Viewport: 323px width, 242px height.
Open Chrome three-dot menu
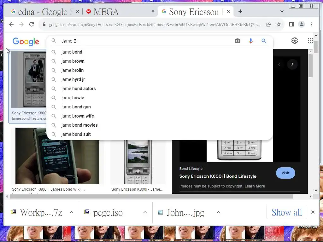tap(312, 25)
